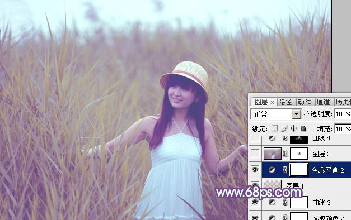This screenshot has width=351, height=220.
Task: Click the 不透明度 label
Action: (318, 114)
